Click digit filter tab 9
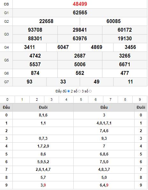 click(x=140, y=99)
